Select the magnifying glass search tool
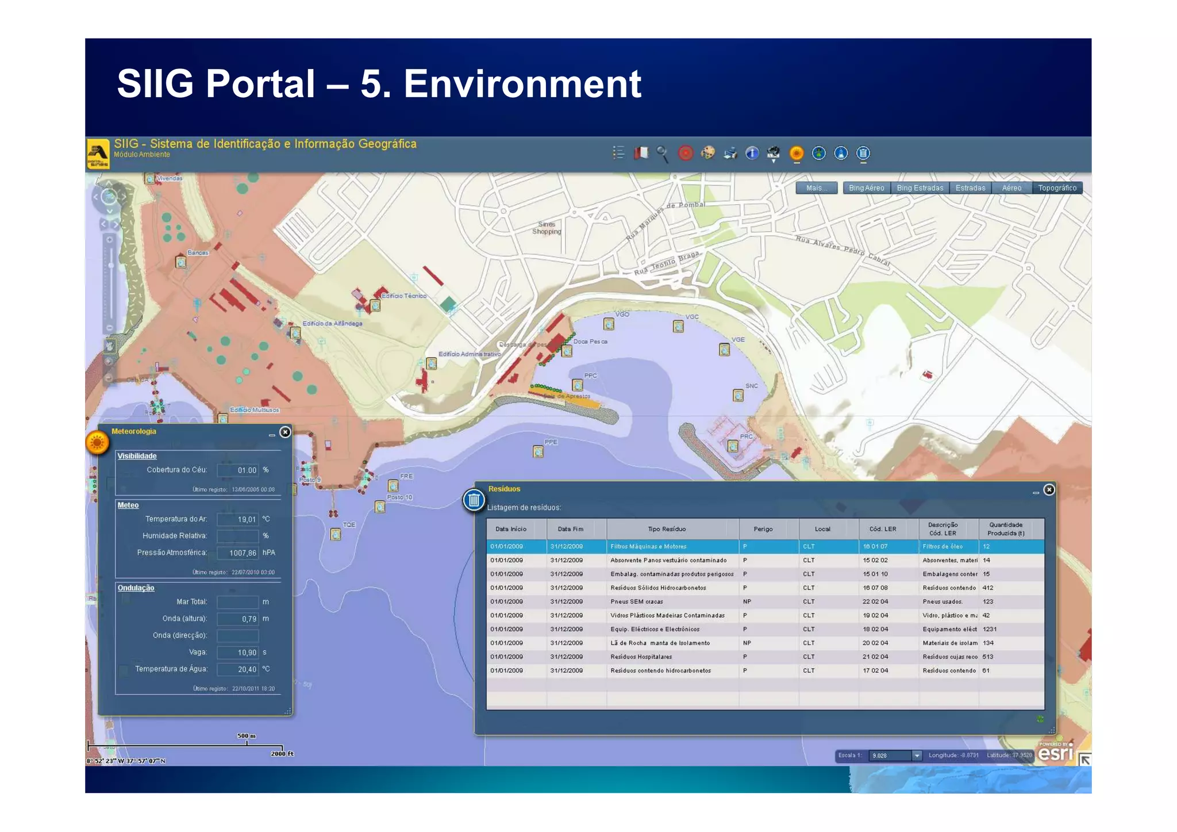Image resolution: width=1177 pixels, height=832 pixels. [663, 154]
